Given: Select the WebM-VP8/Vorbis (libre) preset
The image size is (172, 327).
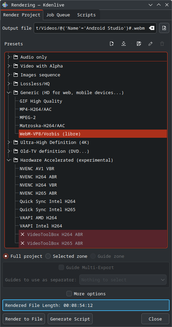Looking at the screenshot, I should pyautogui.click(x=93, y=134).
